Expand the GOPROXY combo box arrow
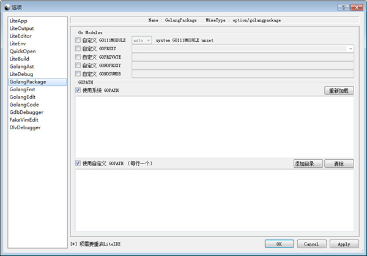The image size is (367, 256). click(x=350, y=49)
